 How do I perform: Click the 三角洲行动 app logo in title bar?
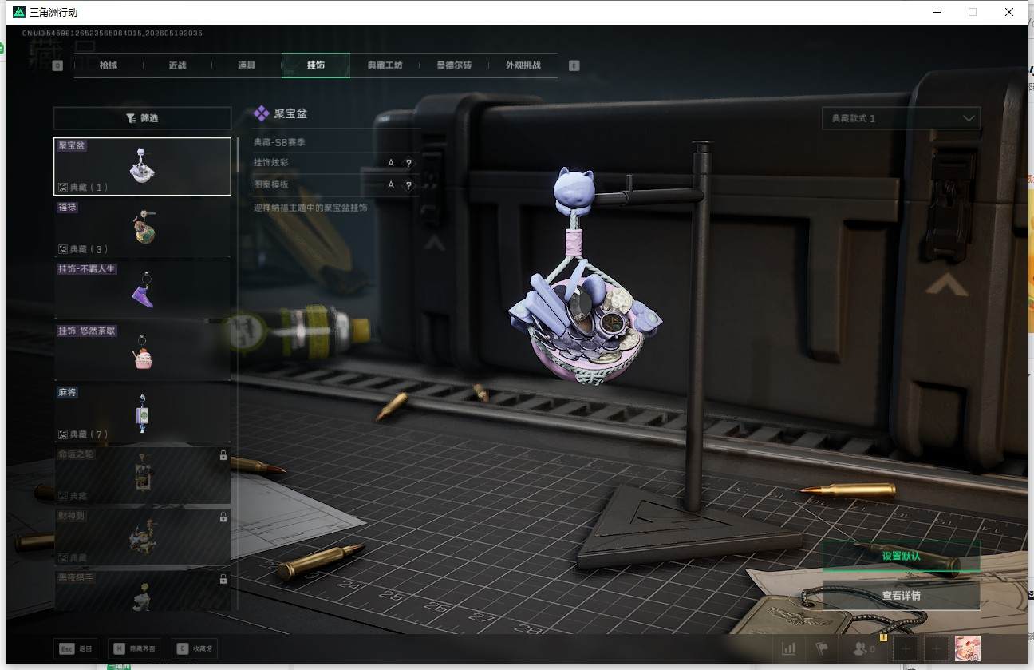click(x=19, y=12)
